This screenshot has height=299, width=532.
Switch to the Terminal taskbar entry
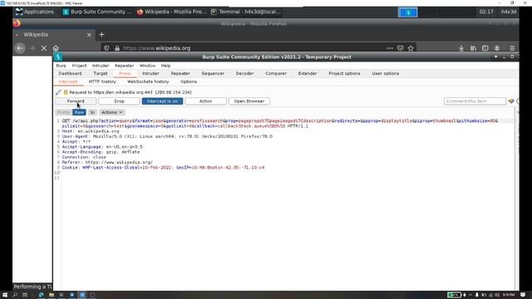point(246,12)
